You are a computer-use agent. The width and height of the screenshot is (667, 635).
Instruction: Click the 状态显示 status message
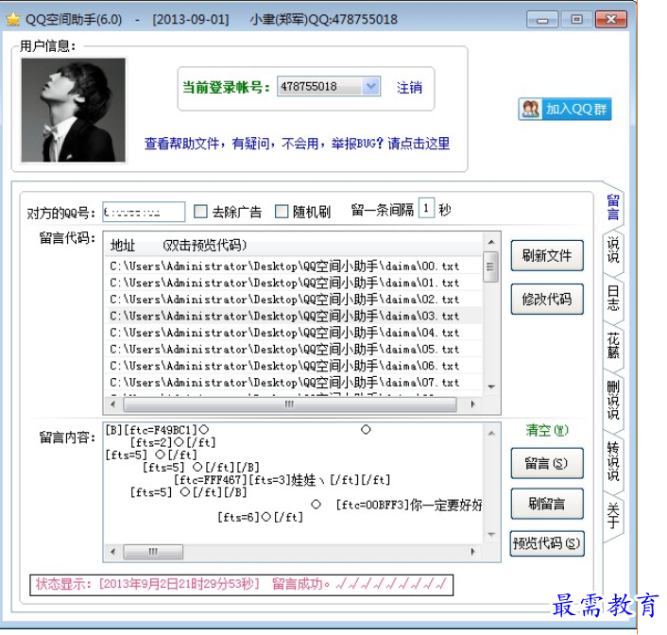pos(241,584)
